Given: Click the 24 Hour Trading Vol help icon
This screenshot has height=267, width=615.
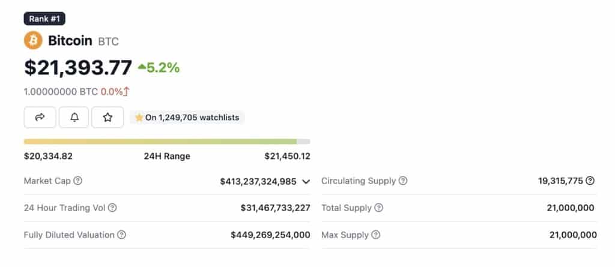Looking at the screenshot, I should [112, 208].
